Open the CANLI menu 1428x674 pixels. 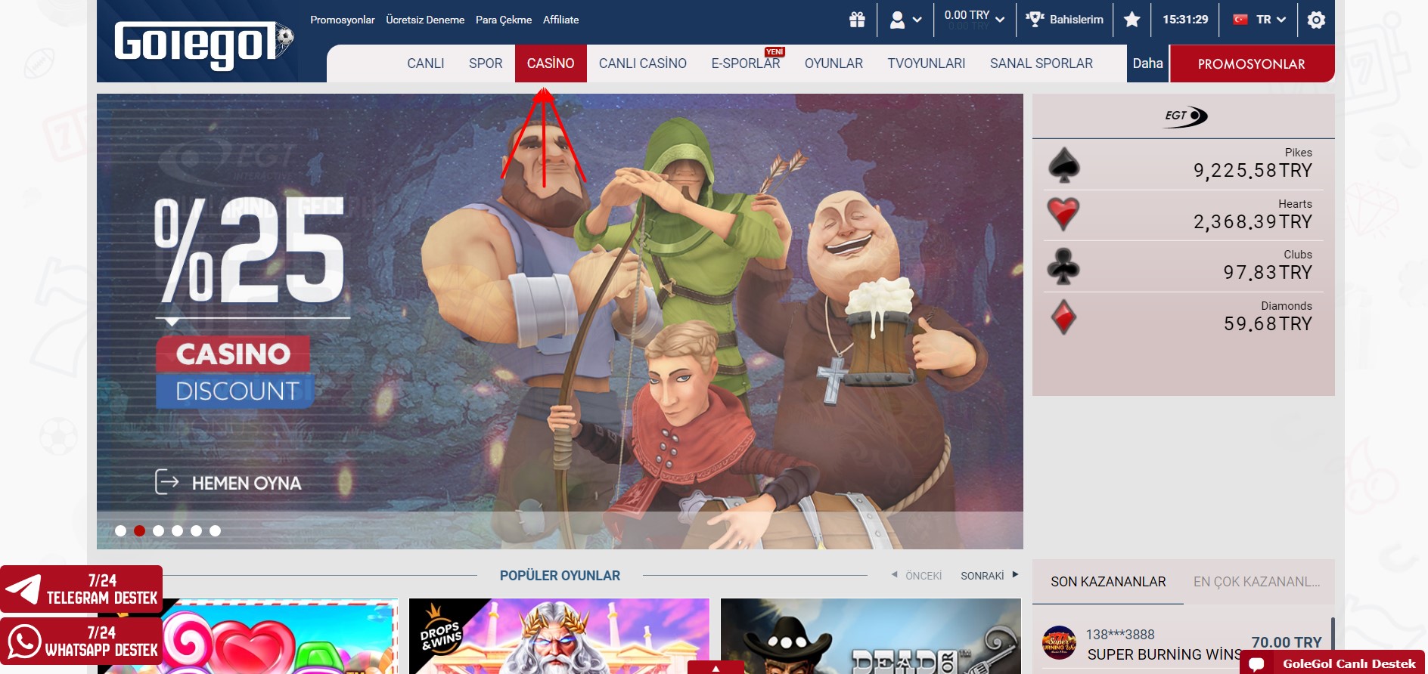tap(426, 63)
